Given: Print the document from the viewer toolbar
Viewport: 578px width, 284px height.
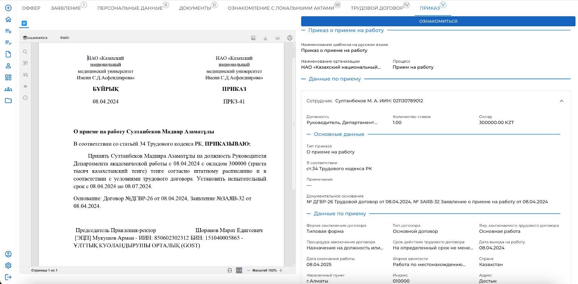Looking at the screenshot, I should [253, 38].
